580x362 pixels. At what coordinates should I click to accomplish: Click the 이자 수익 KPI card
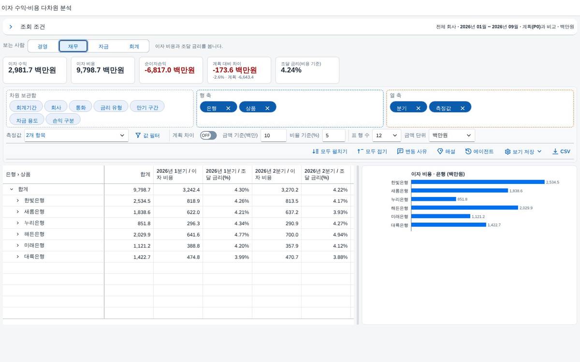[35, 70]
